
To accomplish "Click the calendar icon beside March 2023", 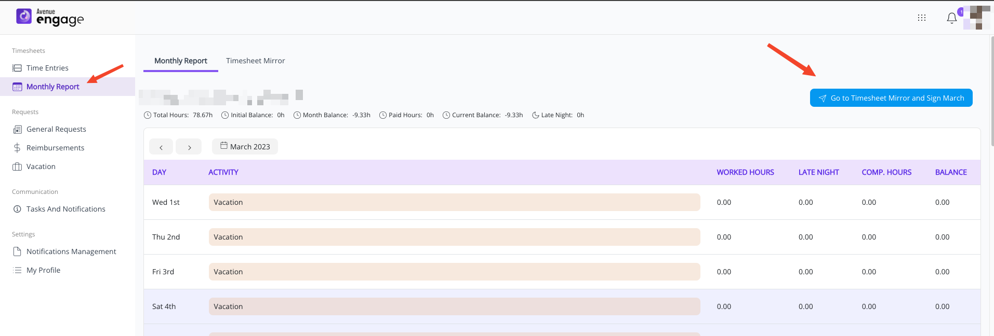I will [x=224, y=146].
